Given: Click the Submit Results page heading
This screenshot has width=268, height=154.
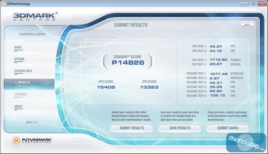Looking at the screenshot, I should 131,25.
